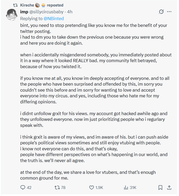Click the 31K views count
Viewport: 179px width, 196px height.
coord(133,187)
